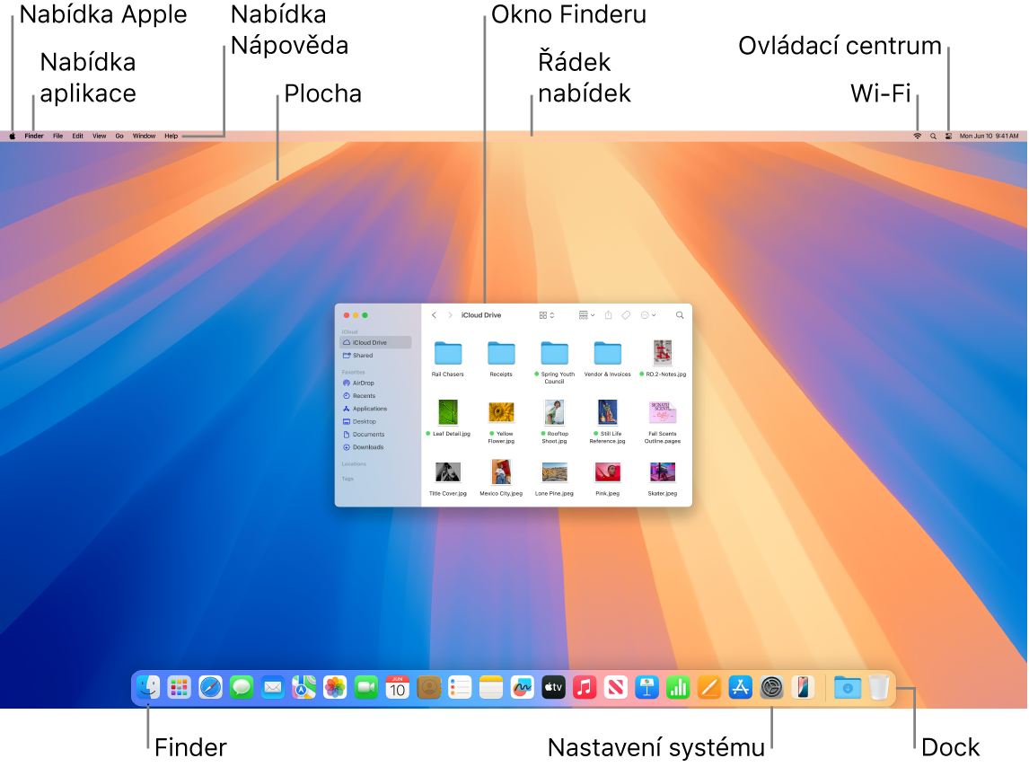This screenshot has width=1029, height=767.
Task: Open the Finder grouping options dropdown
Action: tap(586, 315)
